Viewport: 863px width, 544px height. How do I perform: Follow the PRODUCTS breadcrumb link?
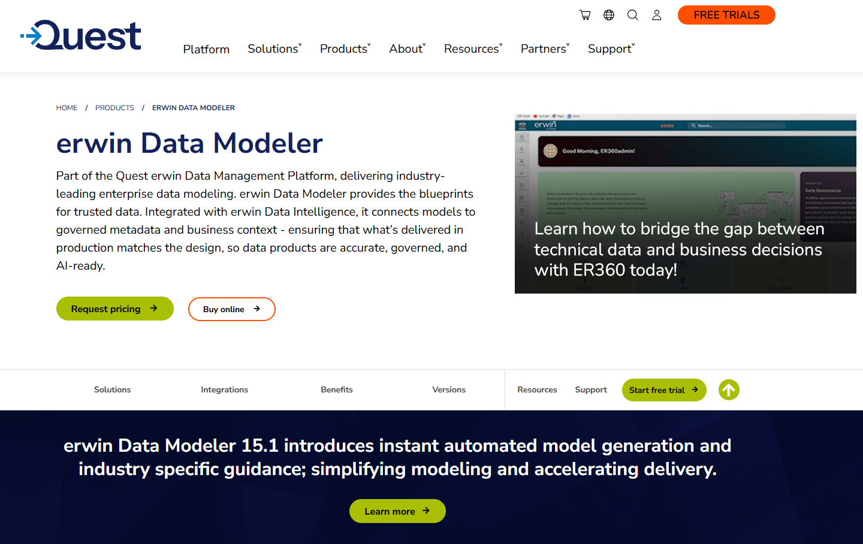114,108
